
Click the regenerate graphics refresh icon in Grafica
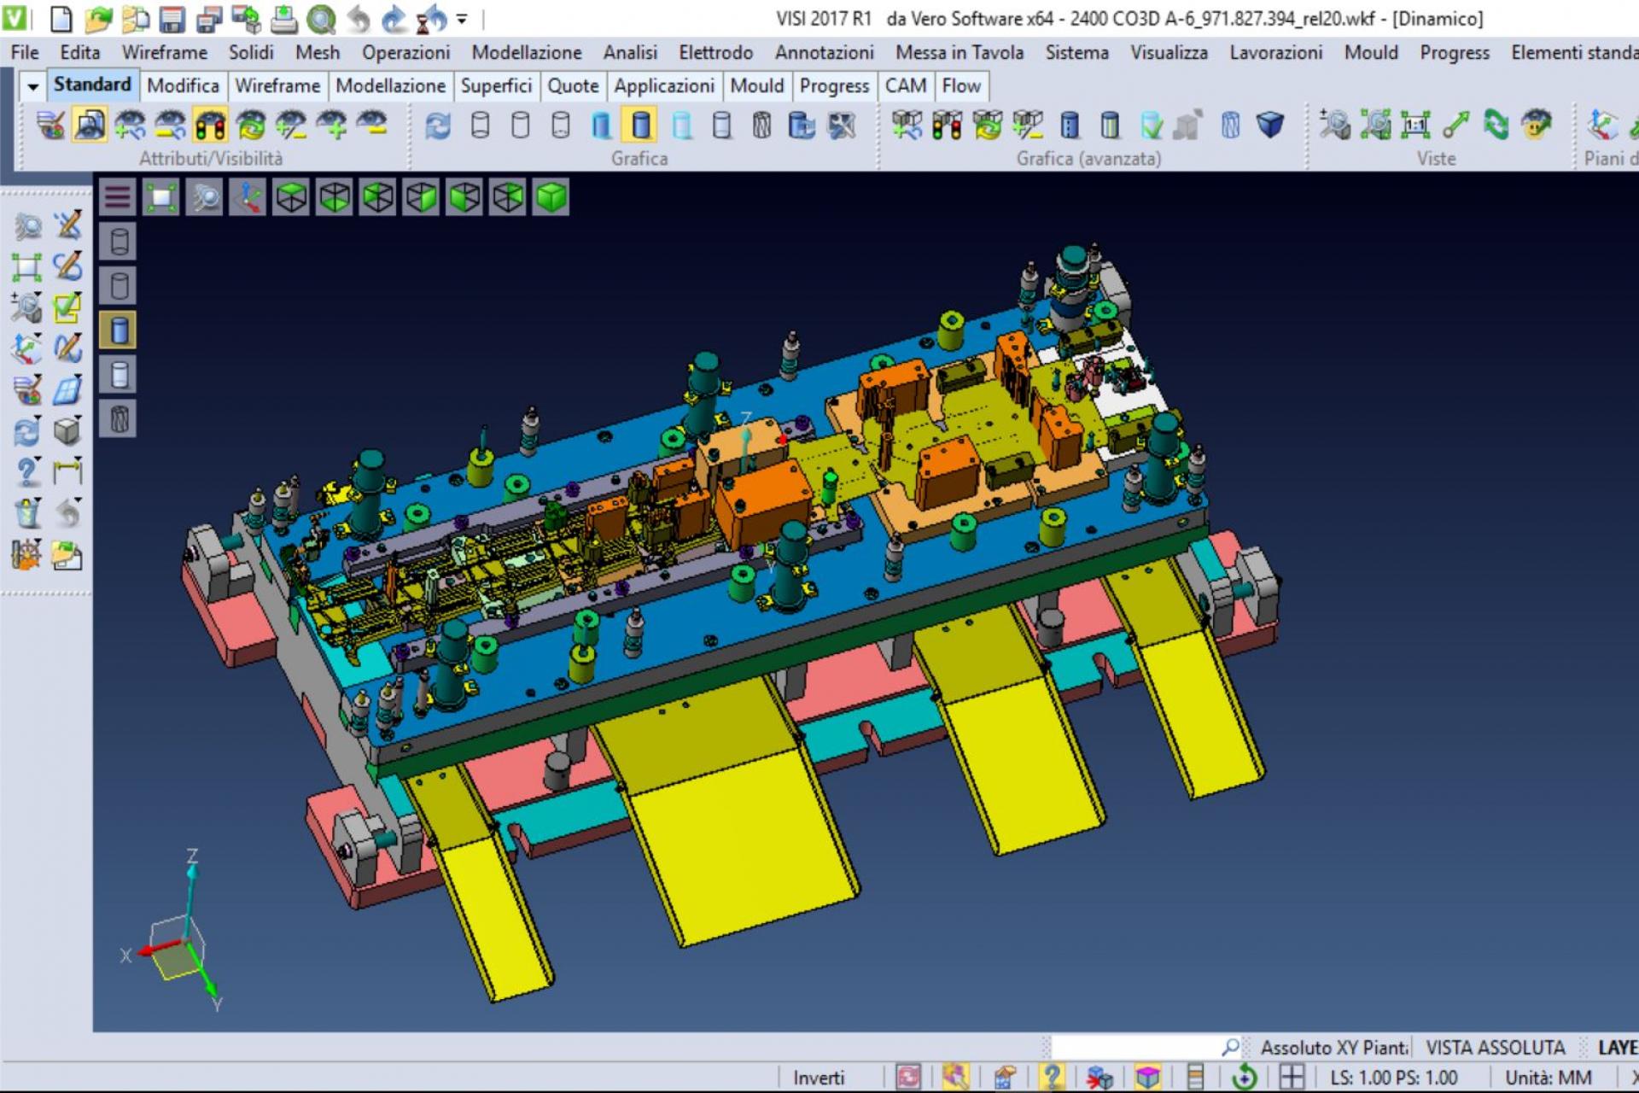pyautogui.click(x=438, y=126)
